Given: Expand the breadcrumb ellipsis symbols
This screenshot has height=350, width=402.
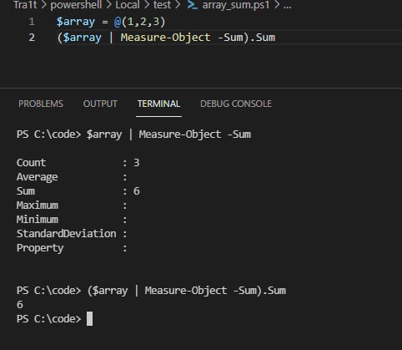Looking at the screenshot, I should (x=288, y=6).
